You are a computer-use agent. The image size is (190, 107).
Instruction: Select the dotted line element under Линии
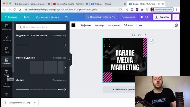tap(37, 89)
